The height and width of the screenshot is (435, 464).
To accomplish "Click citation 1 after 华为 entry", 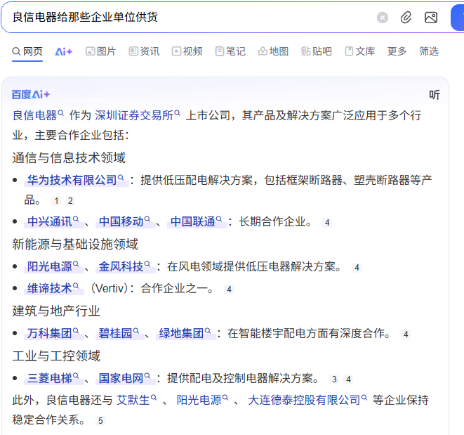I will tap(56, 201).
